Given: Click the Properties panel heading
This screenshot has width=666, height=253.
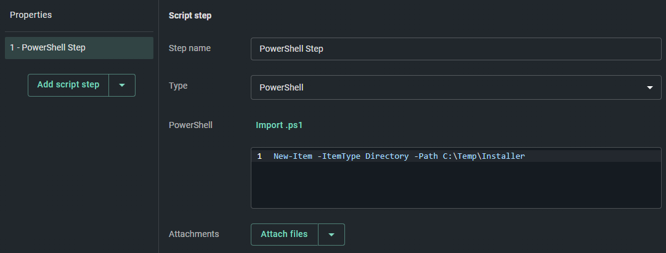Looking at the screenshot, I should coord(31,15).
